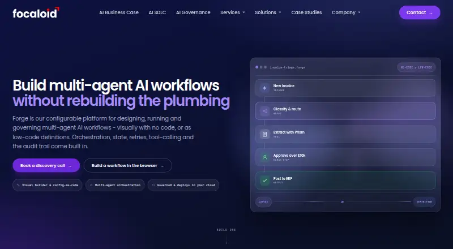This screenshot has height=249, width=453.
Task: Click the person icon on Approve over $10k
Action: [x=264, y=157]
